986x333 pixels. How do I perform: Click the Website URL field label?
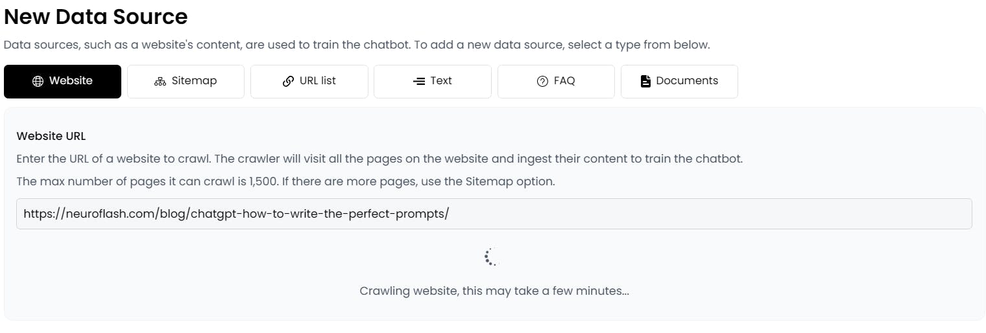coord(51,136)
